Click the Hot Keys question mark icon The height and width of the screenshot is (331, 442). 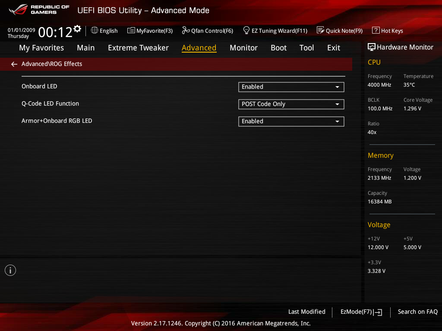pos(376,30)
